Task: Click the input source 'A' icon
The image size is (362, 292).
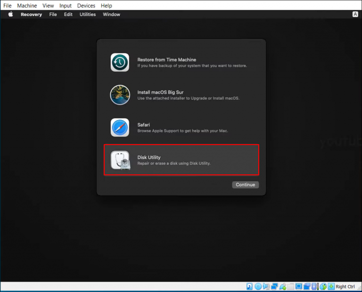Action: 355,14
